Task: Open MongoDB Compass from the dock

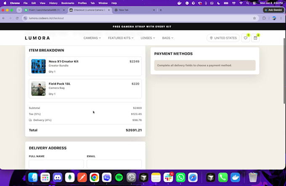Action: 70,177
